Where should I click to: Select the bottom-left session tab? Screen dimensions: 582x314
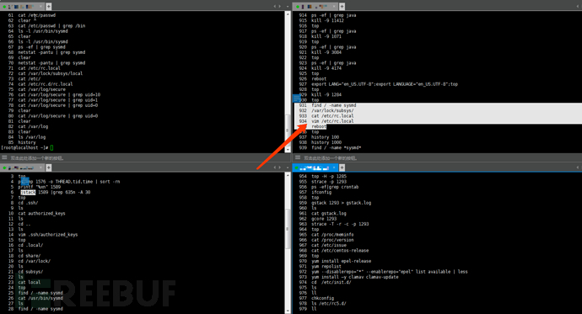22,168
